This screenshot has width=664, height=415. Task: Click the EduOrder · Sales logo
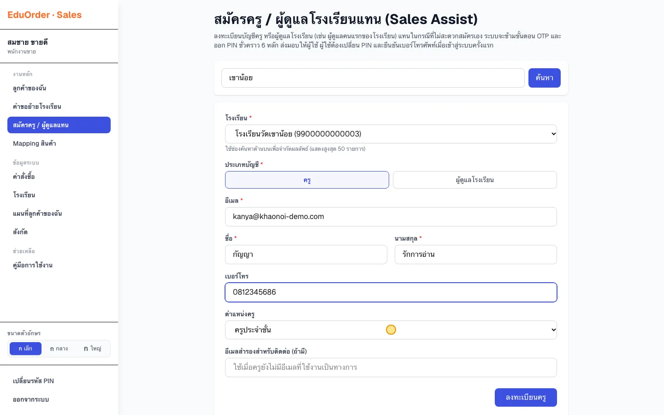point(44,15)
